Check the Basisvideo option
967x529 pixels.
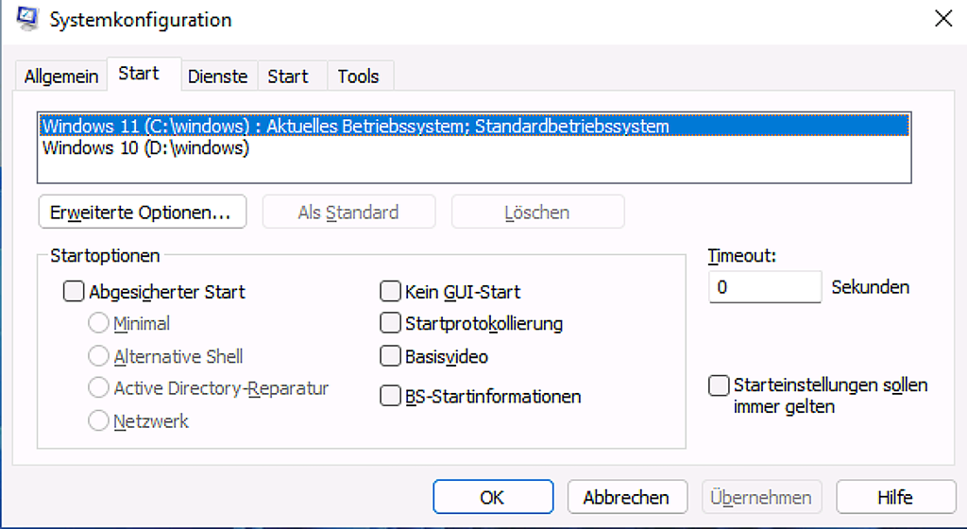390,356
